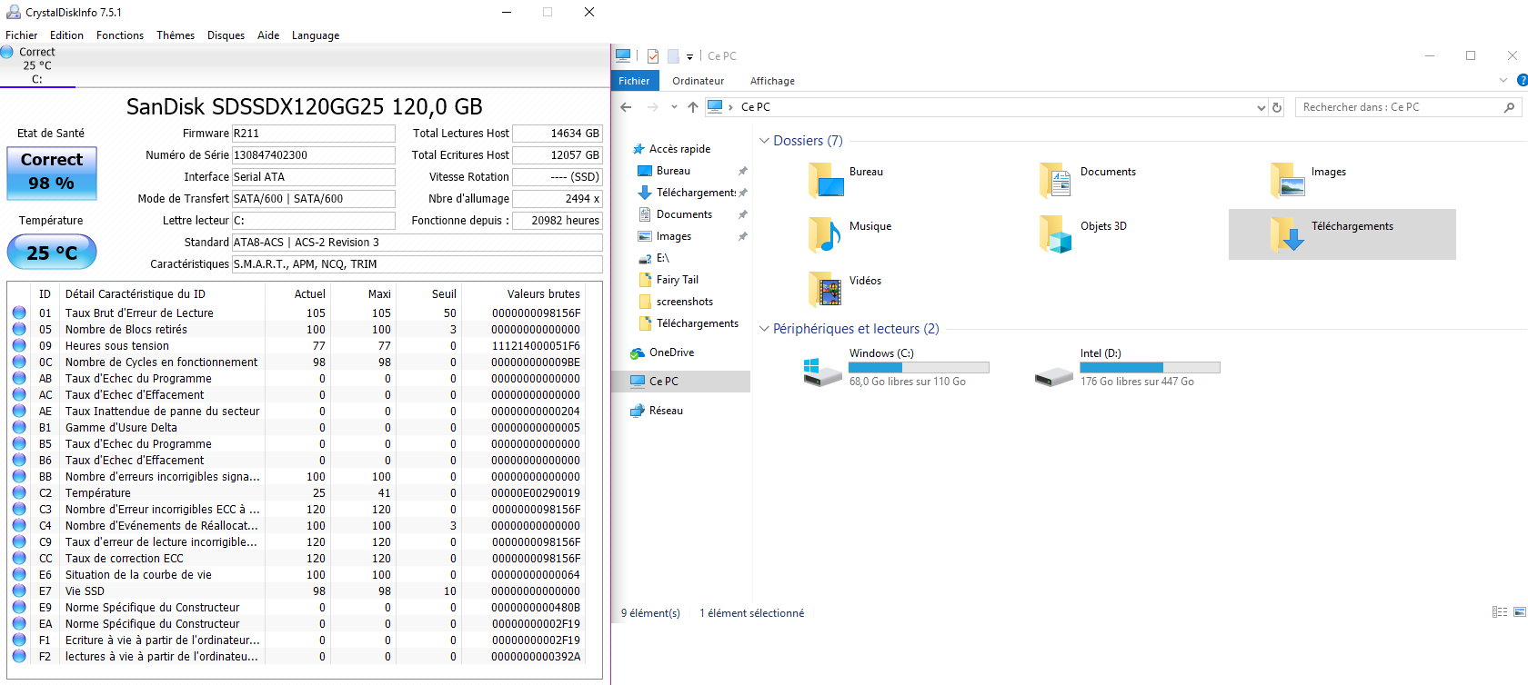Open the quick access toolbar customize dropdown

[x=689, y=57]
